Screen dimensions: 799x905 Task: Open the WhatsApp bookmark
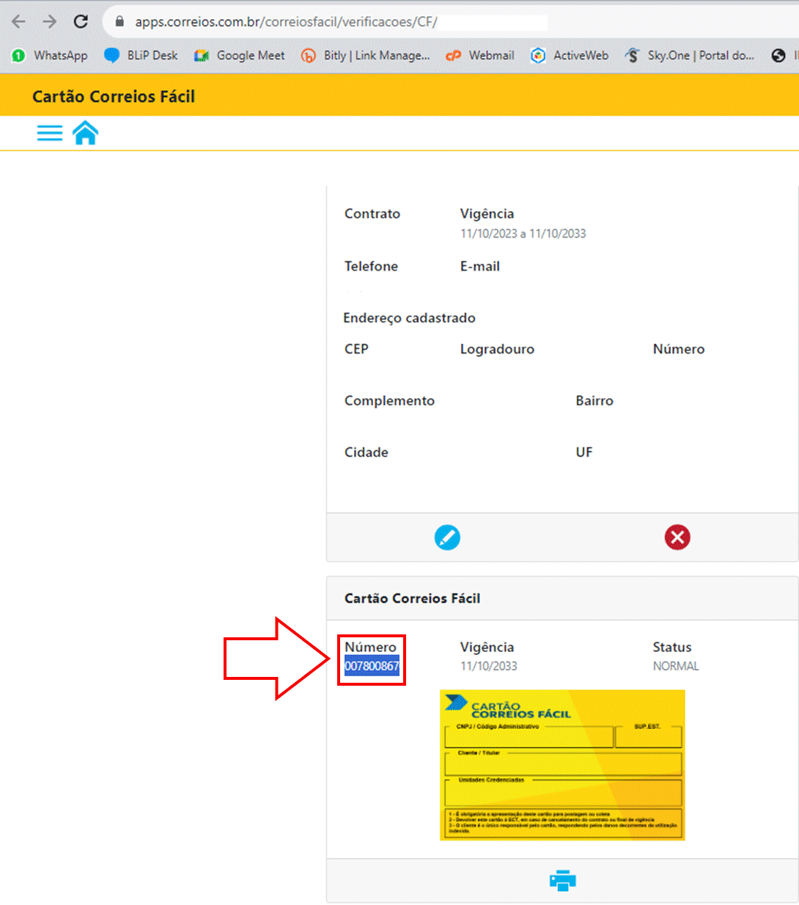click(x=50, y=55)
